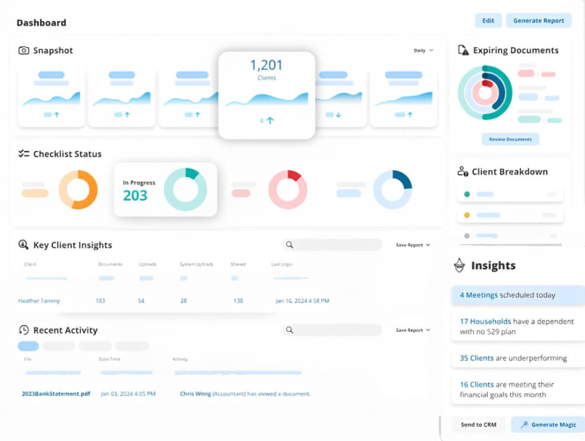Click the Documents column header
The width and height of the screenshot is (585, 441).
(x=110, y=264)
